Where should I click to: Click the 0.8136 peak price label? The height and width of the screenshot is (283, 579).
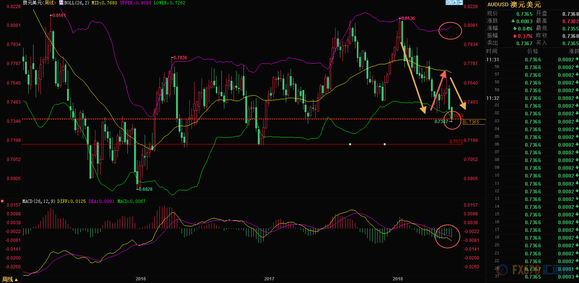(x=408, y=18)
